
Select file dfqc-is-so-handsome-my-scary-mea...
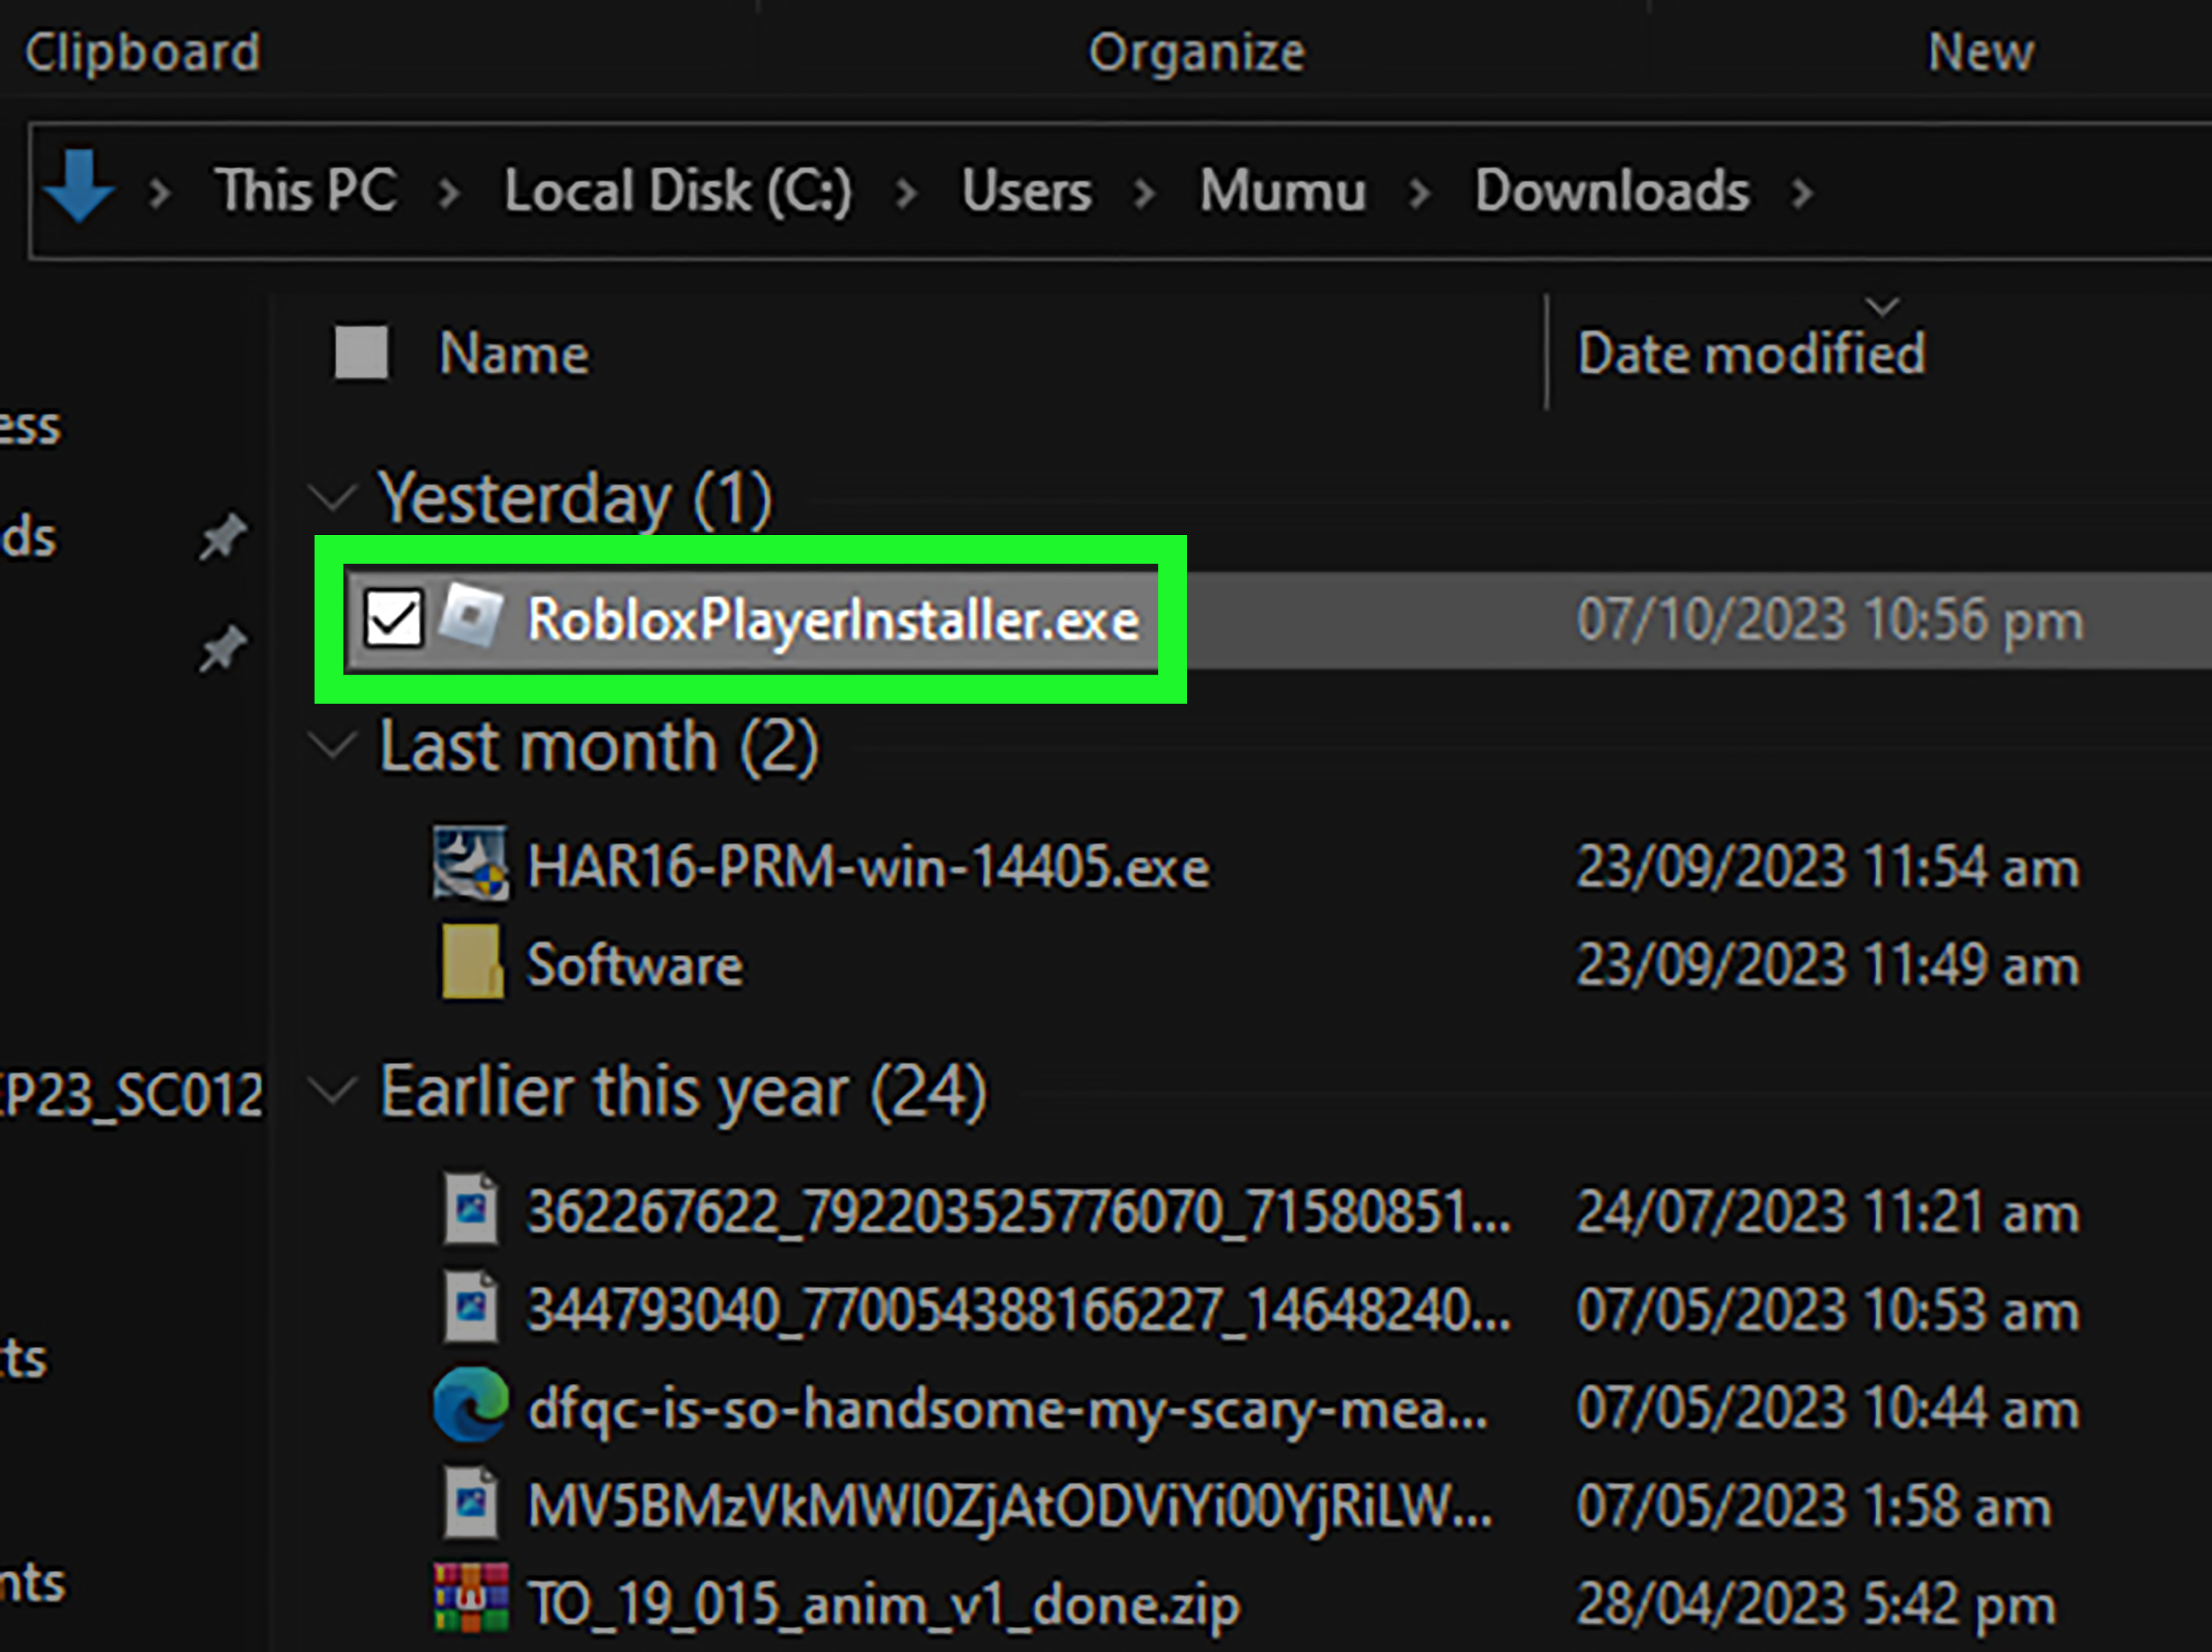click(x=1008, y=1409)
